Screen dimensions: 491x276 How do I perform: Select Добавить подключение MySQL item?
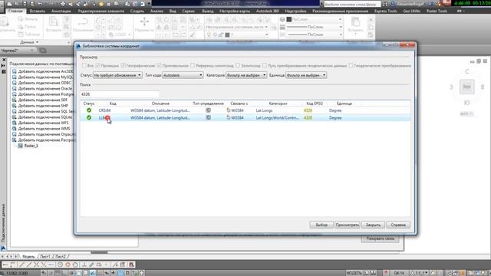tap(45, 77)
